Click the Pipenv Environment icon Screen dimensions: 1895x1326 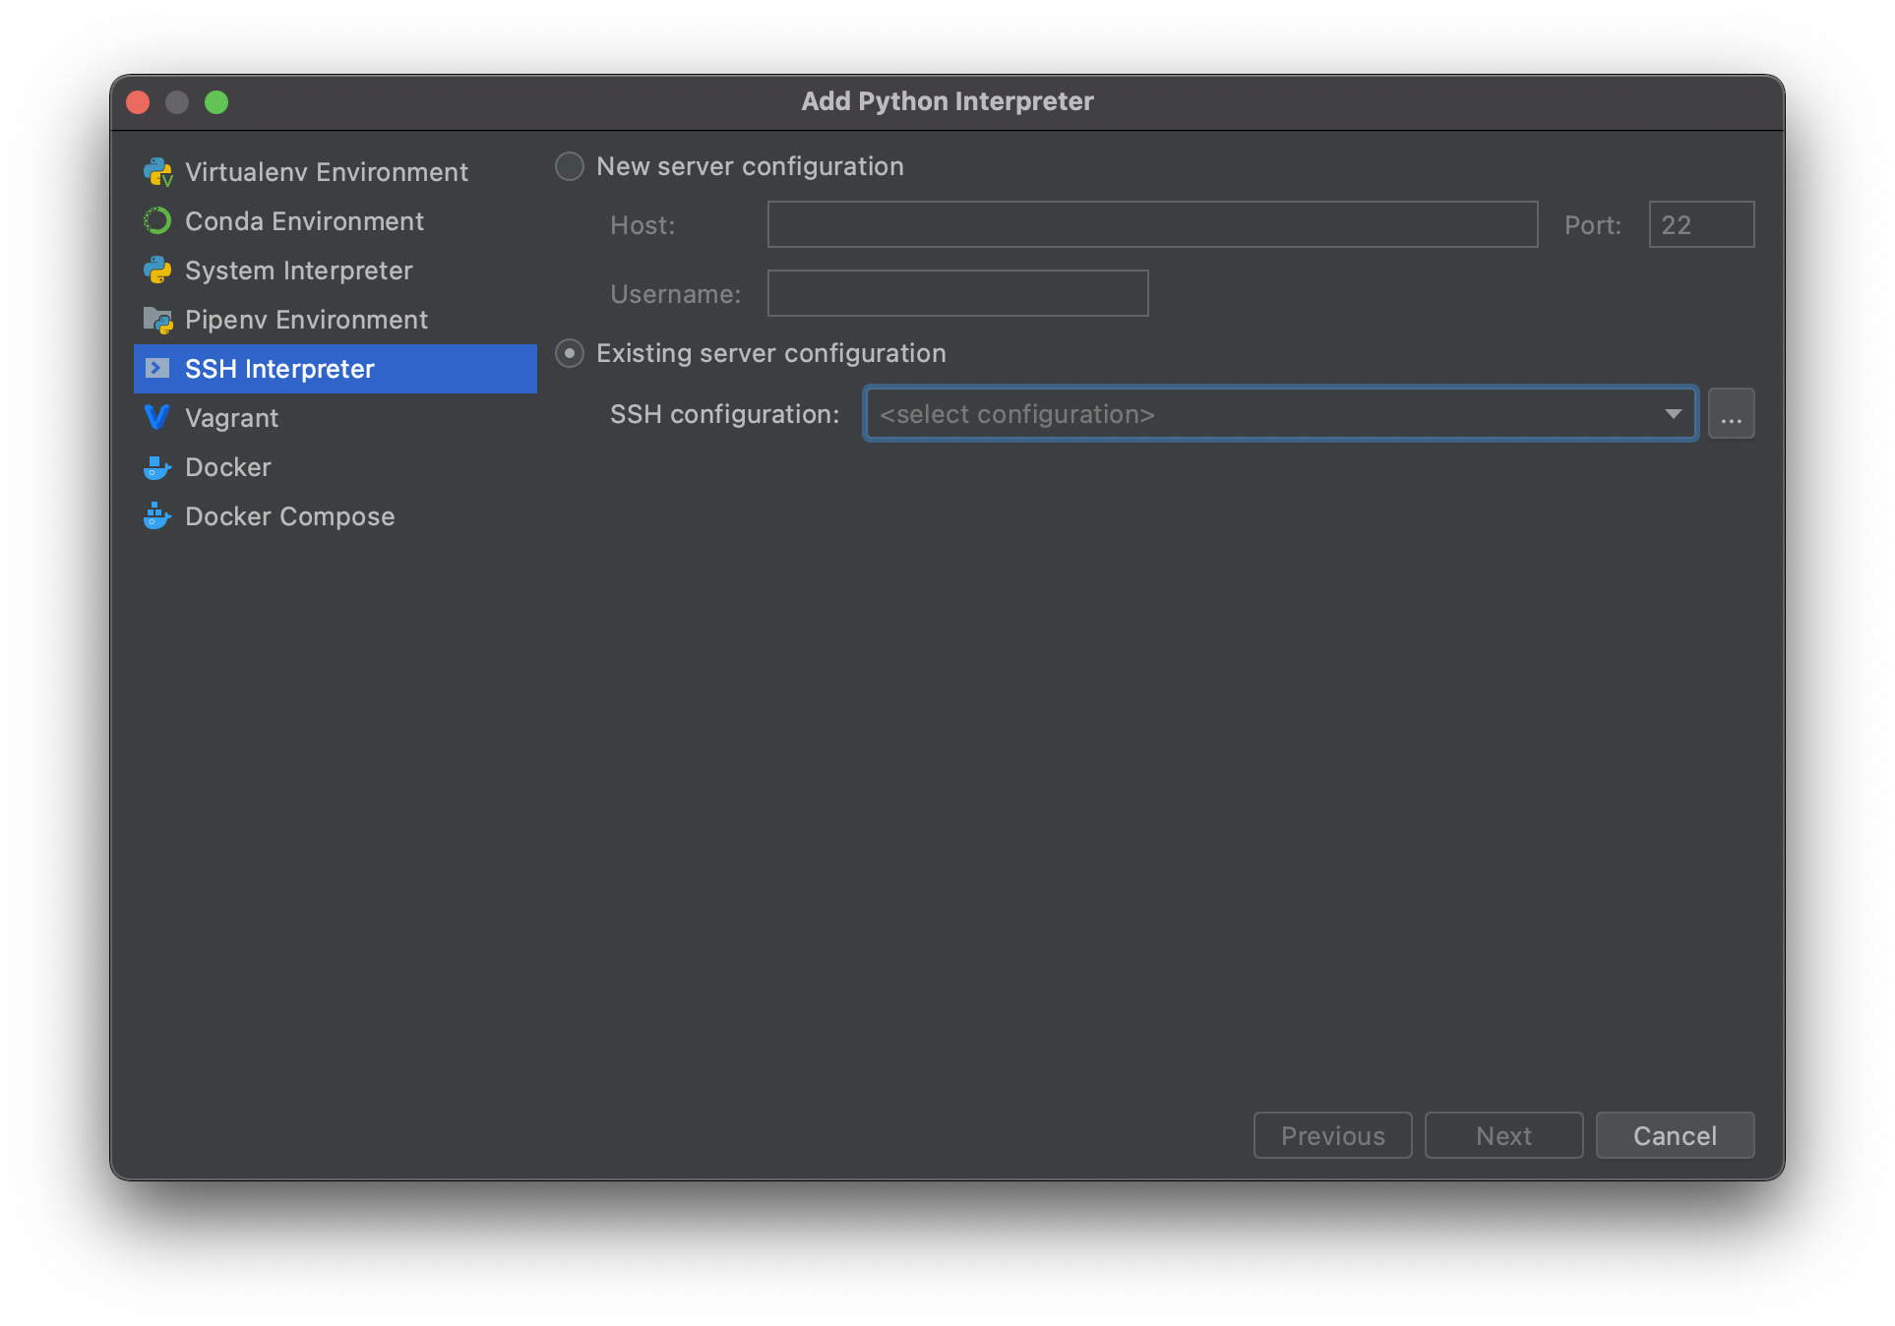point(157,320)
